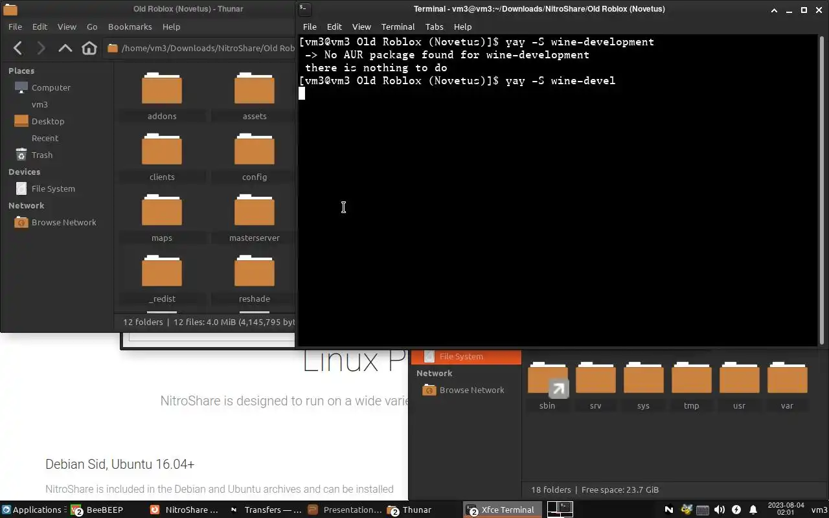
Task: Click the Thunar location path bar
Action: [199, 48]
